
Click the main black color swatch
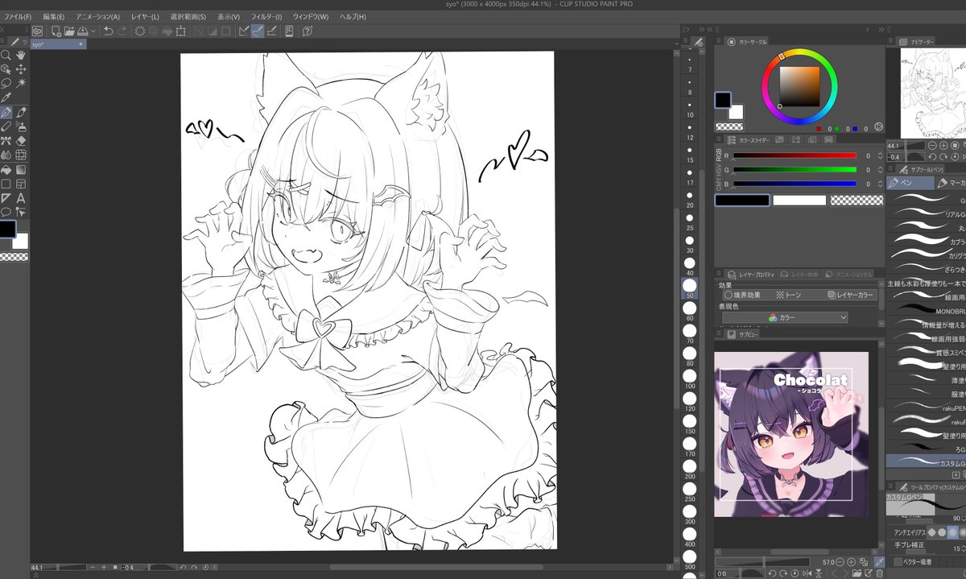[724, 99]
